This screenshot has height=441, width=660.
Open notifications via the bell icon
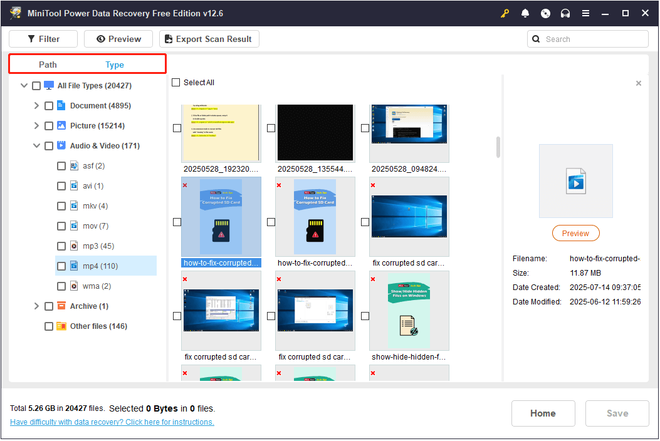525,13
